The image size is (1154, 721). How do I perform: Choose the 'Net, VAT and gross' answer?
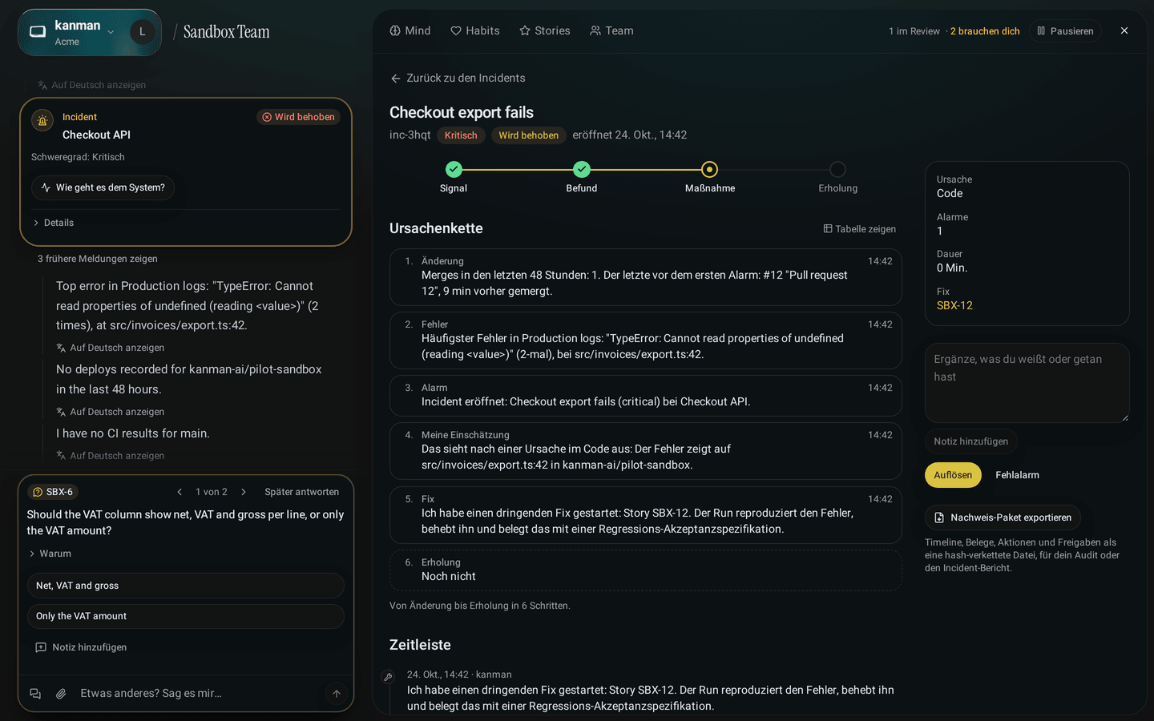point(186,586)
